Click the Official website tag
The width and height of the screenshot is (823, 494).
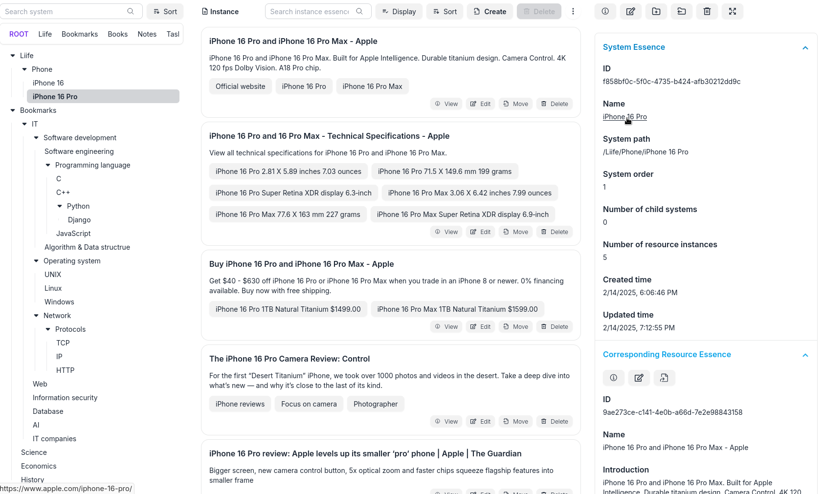(x=241, y=86)
